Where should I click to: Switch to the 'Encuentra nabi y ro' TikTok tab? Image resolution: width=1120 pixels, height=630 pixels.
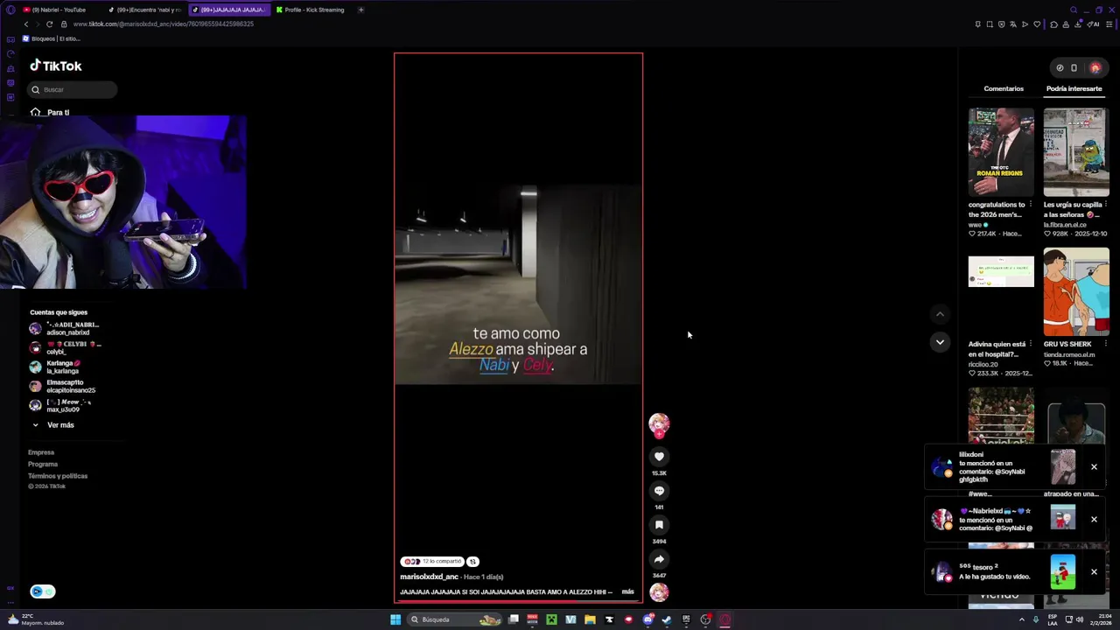pyautogui.click(x=144, y=10)
